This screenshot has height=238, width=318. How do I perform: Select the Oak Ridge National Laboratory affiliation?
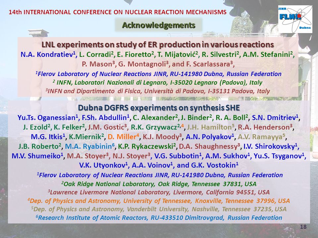pyautogui.click(x=159, y=184)
